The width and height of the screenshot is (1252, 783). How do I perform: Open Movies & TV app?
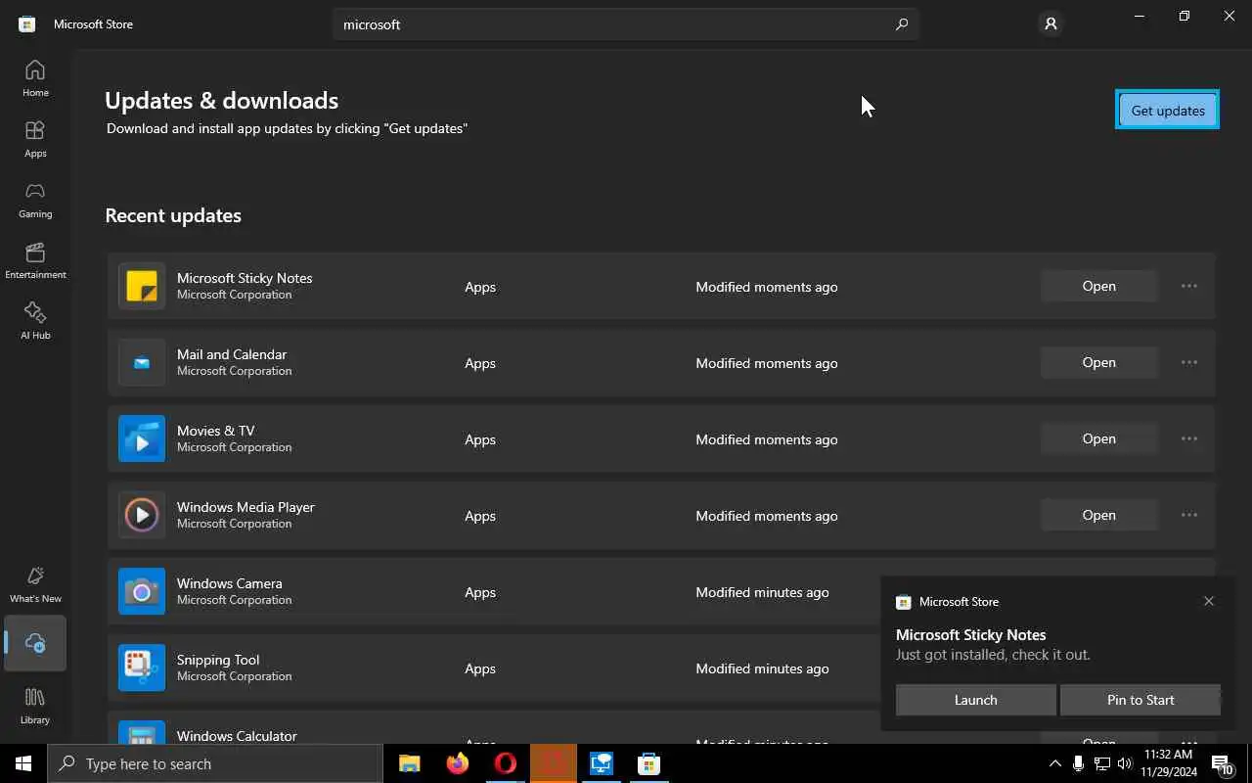1099,438
